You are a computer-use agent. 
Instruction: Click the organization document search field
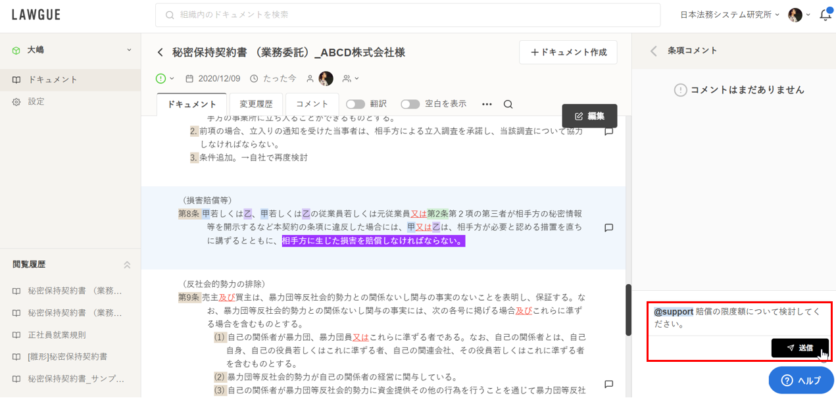point(408,14)
